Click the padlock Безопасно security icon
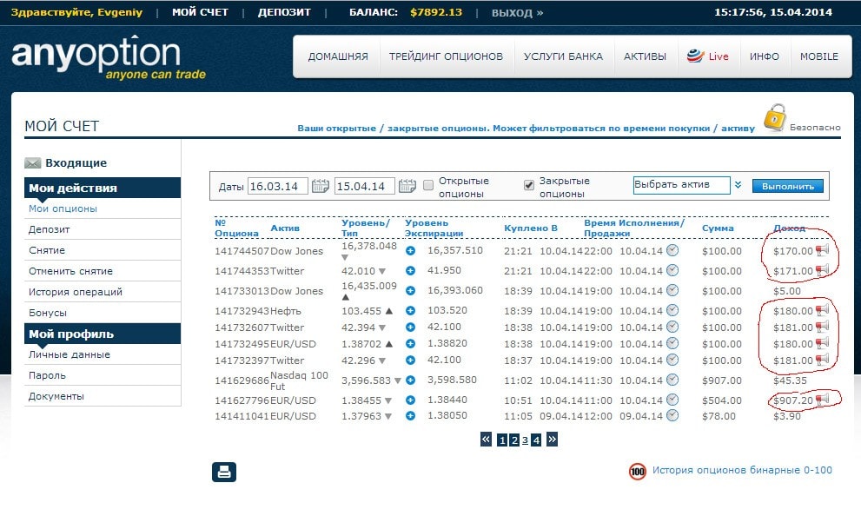 point(775,118)
